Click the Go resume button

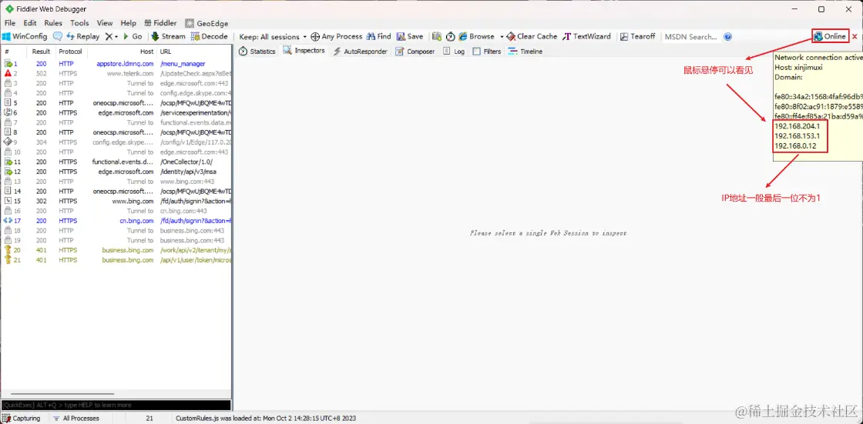[133, 36]
